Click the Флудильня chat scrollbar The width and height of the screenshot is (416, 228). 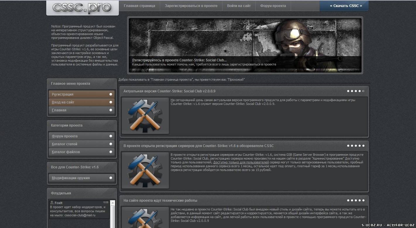pos(112,214)
